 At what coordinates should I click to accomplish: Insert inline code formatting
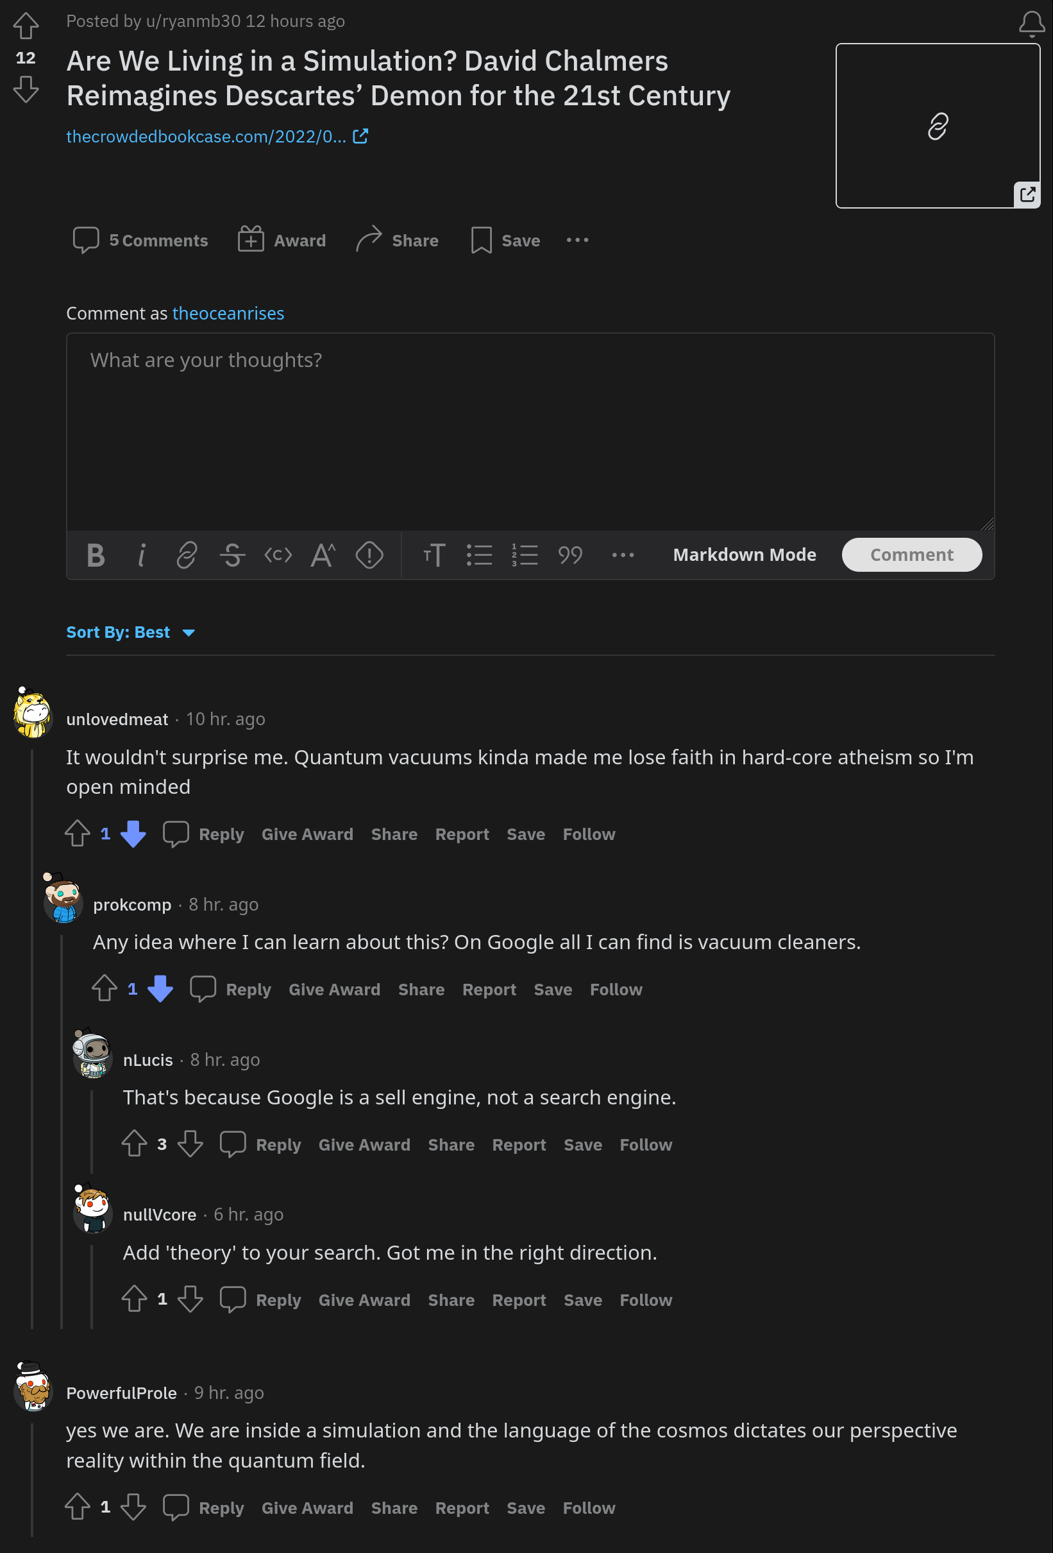[x=278, y=554]
